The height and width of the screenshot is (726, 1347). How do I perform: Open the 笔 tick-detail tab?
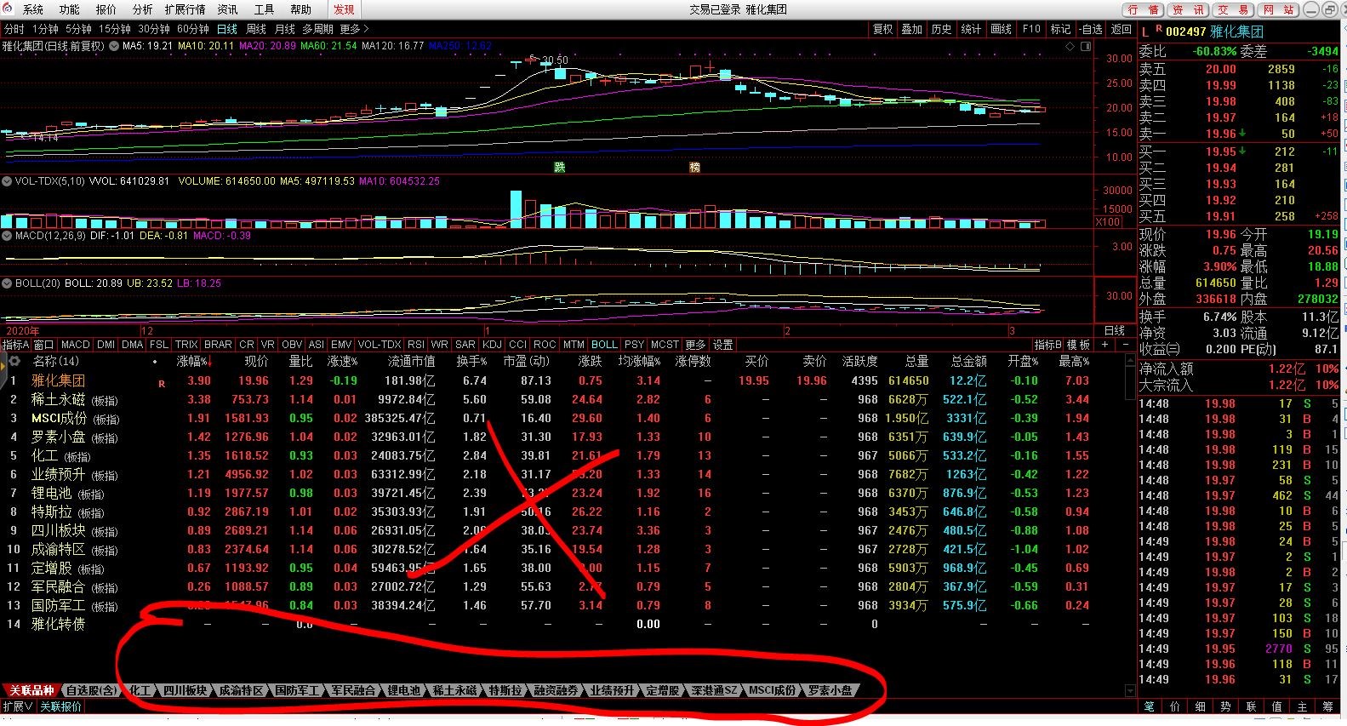click(1149, 706)
